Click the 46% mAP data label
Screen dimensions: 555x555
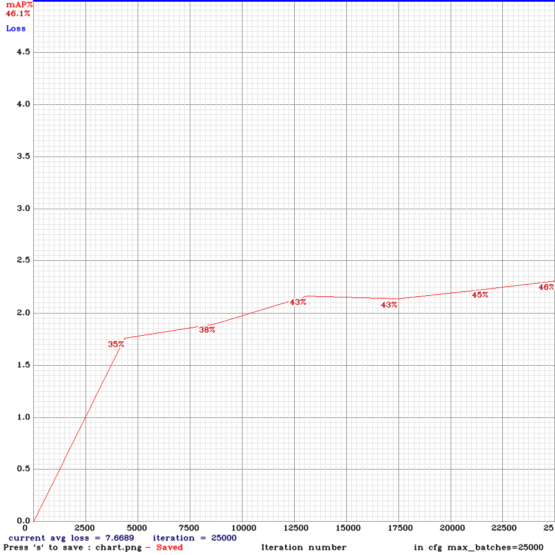547,287
